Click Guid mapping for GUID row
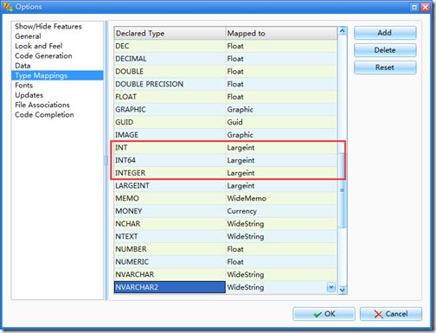 (281, 122)
